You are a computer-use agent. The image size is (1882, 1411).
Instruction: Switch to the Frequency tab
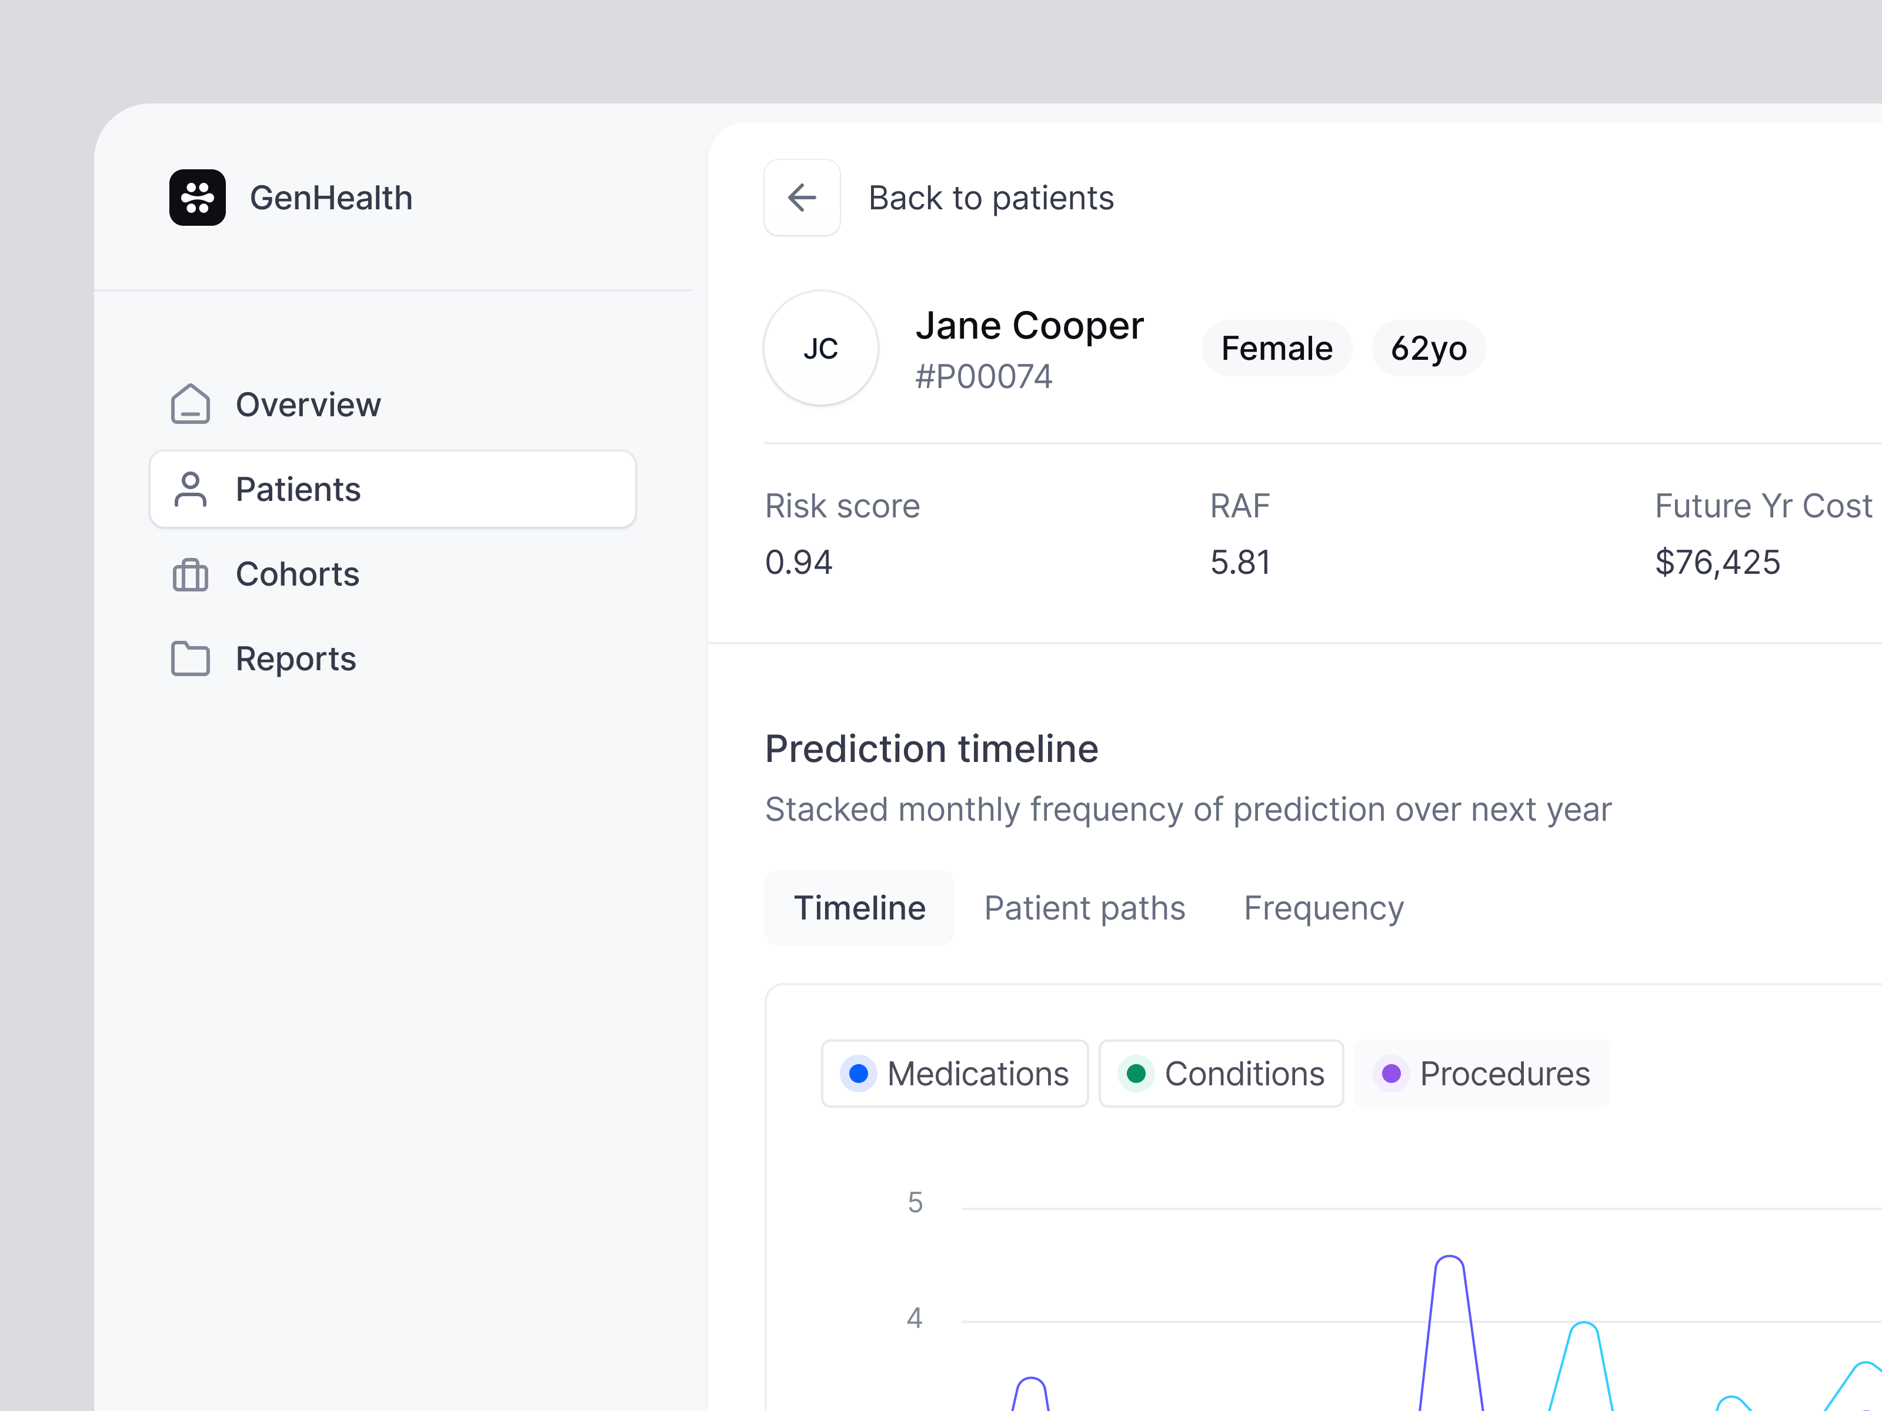(1323, 908)
